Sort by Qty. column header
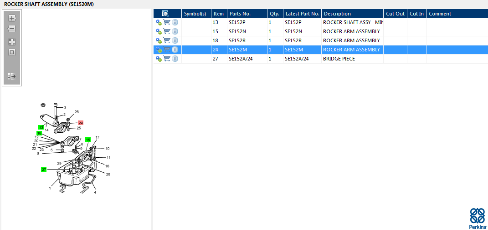The image size is (488, 230). pyautogui.click(x=275, y=14)
